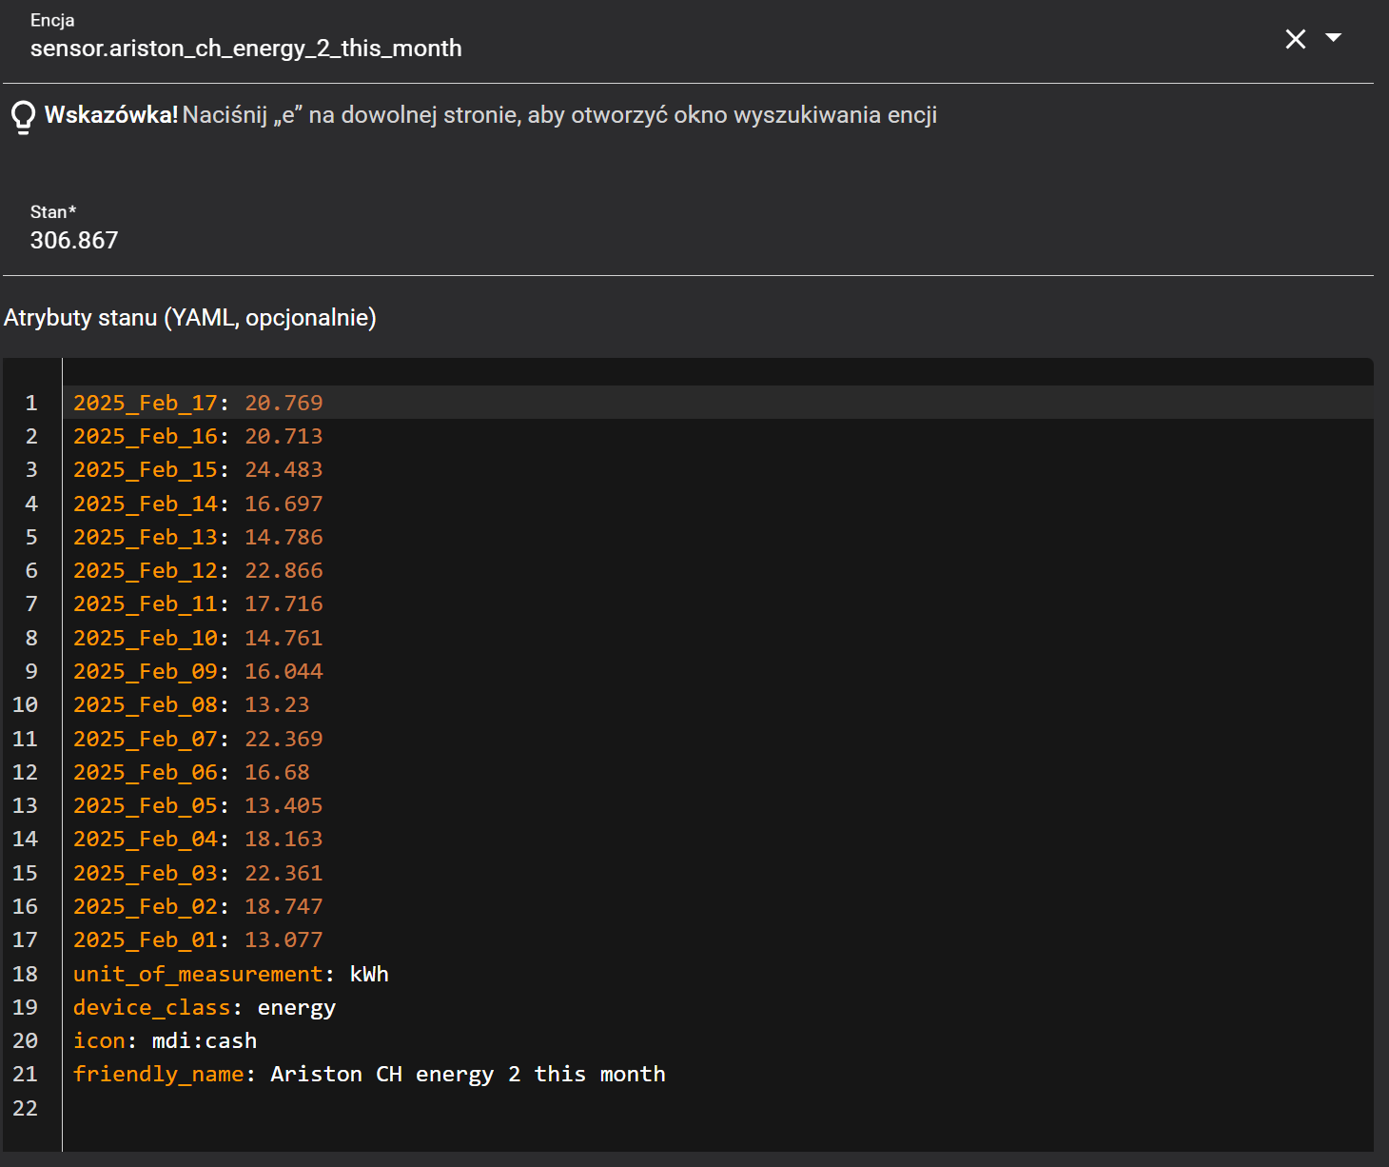Click the value 20.713 for 2025_Feb_16
The image size is (1389, 1167).
[284, 437]
